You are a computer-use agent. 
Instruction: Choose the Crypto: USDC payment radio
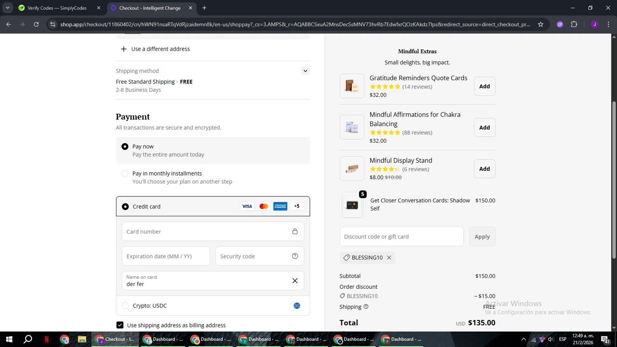[125, 305]
